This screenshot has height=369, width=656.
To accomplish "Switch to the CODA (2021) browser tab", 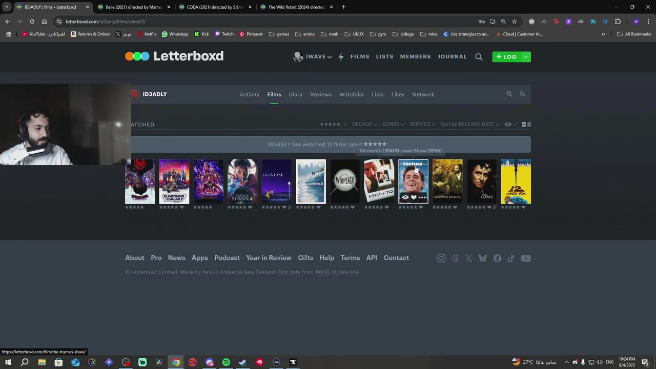I will [x=215, y=7].
